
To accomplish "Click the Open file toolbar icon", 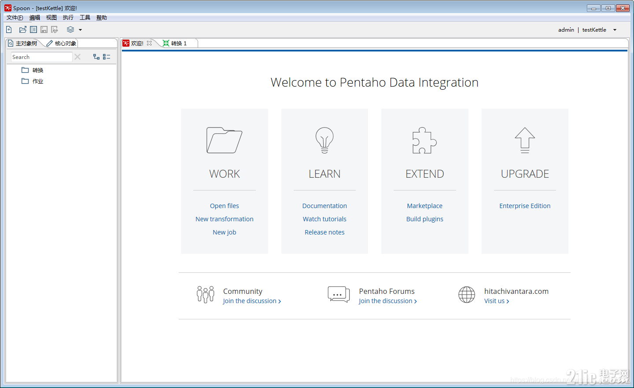I will (23, 29).
